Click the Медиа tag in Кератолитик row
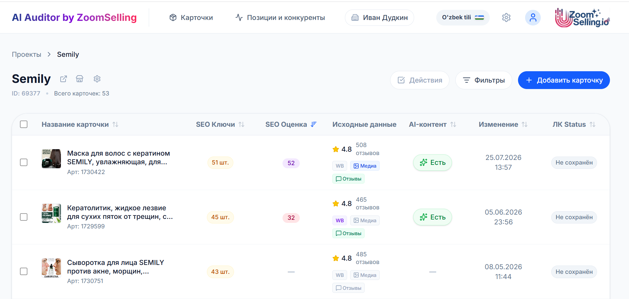 [365, 220]
